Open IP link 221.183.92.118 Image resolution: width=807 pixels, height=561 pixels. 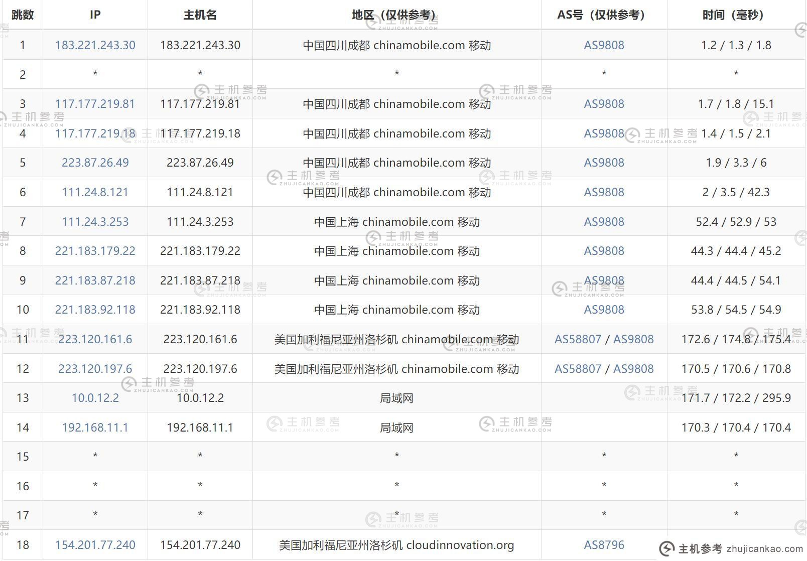(x=95, y=310)
